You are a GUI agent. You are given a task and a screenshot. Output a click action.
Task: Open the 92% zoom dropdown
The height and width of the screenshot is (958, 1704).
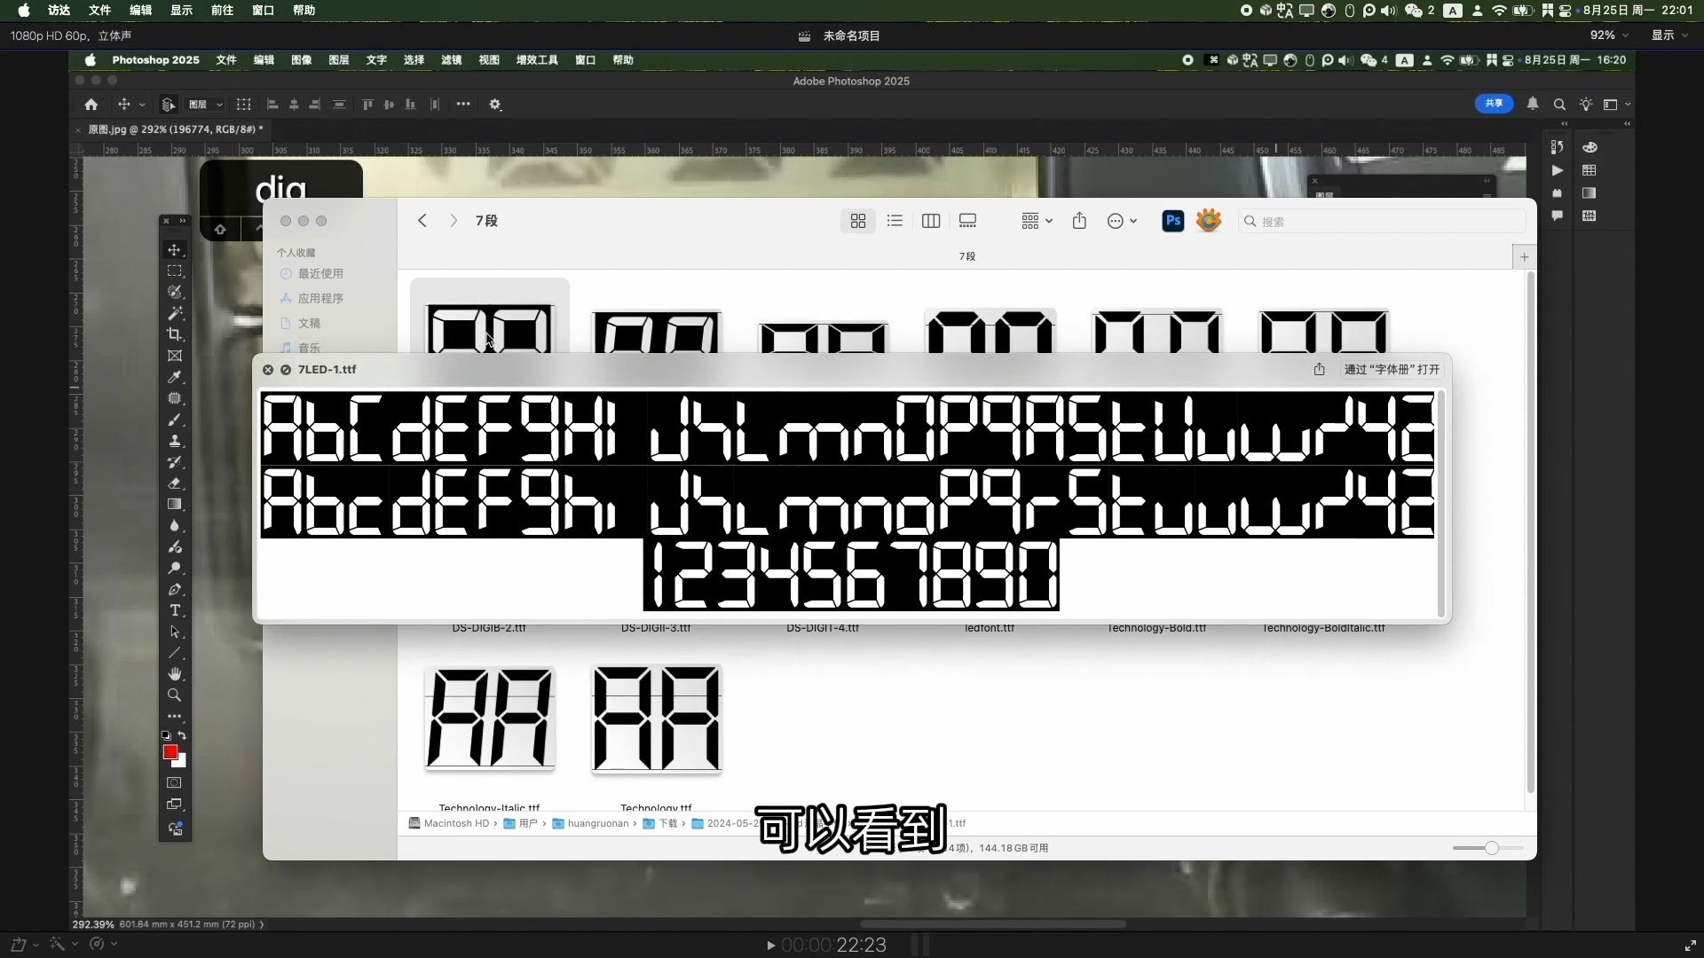click(1608, 35)
